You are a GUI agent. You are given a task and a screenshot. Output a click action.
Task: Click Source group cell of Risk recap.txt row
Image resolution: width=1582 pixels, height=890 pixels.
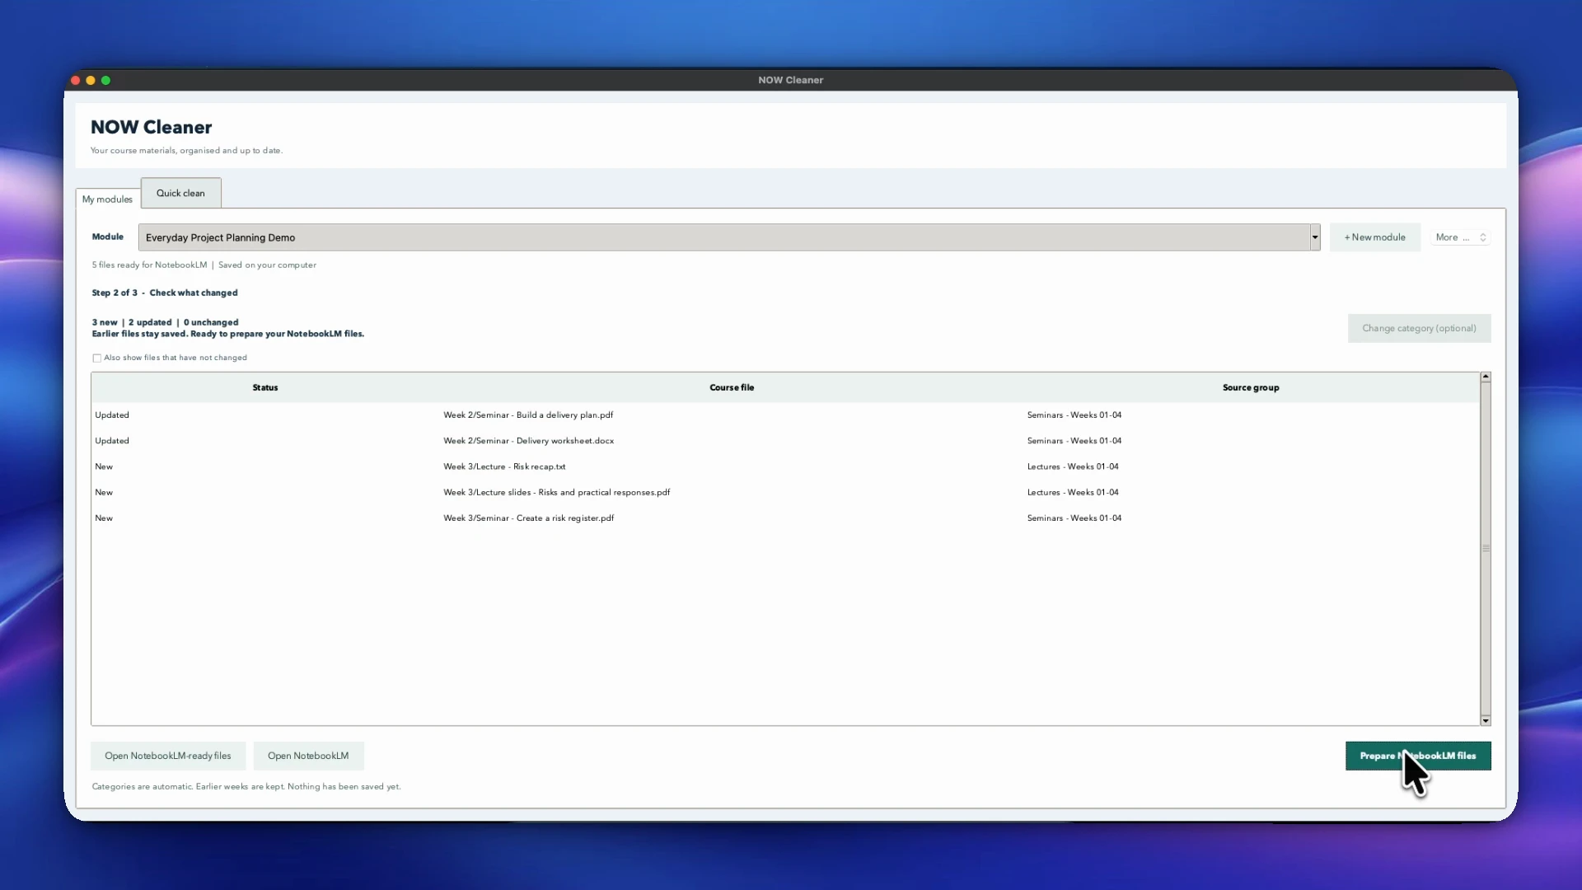click(x=1073, y=466)
